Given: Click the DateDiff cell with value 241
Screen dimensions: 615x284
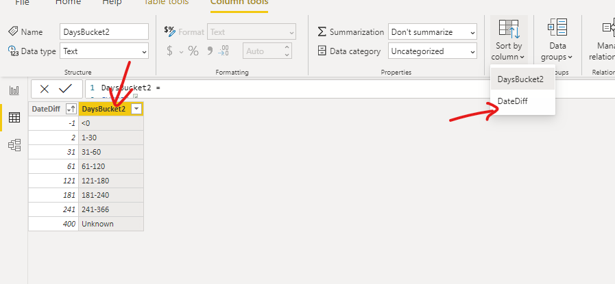Looking at the screenshot, I should tap(53, 209).
